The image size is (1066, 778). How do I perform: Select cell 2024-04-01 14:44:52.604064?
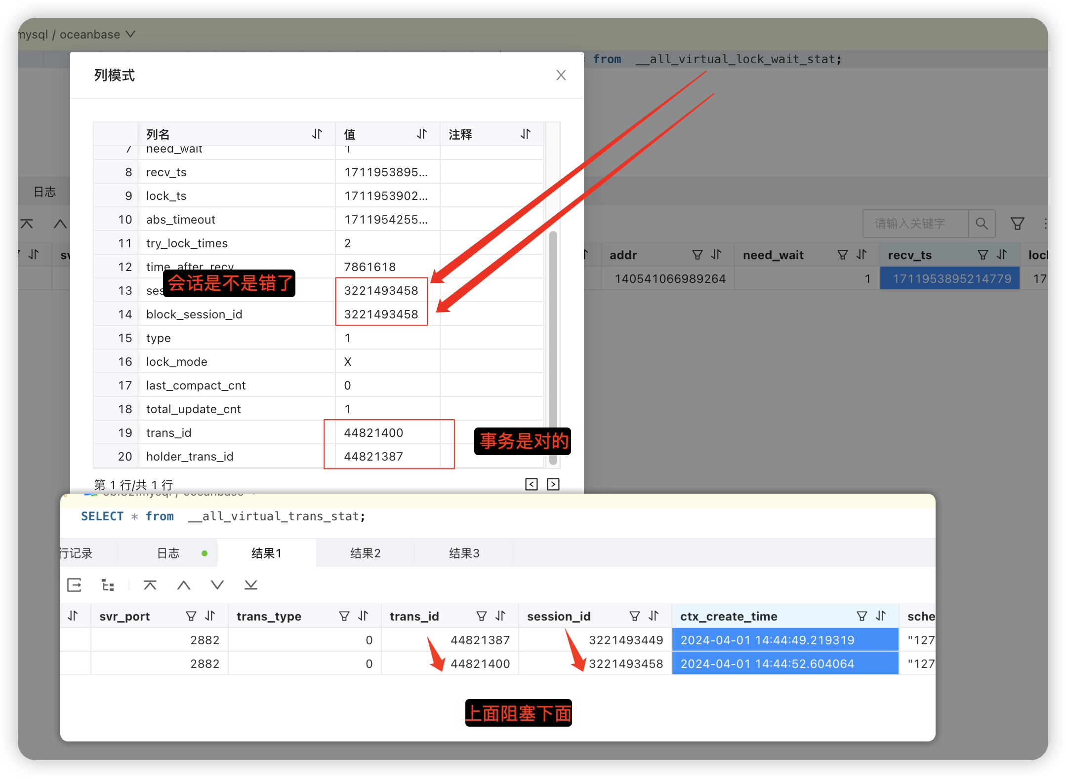[x=785, y=663]
